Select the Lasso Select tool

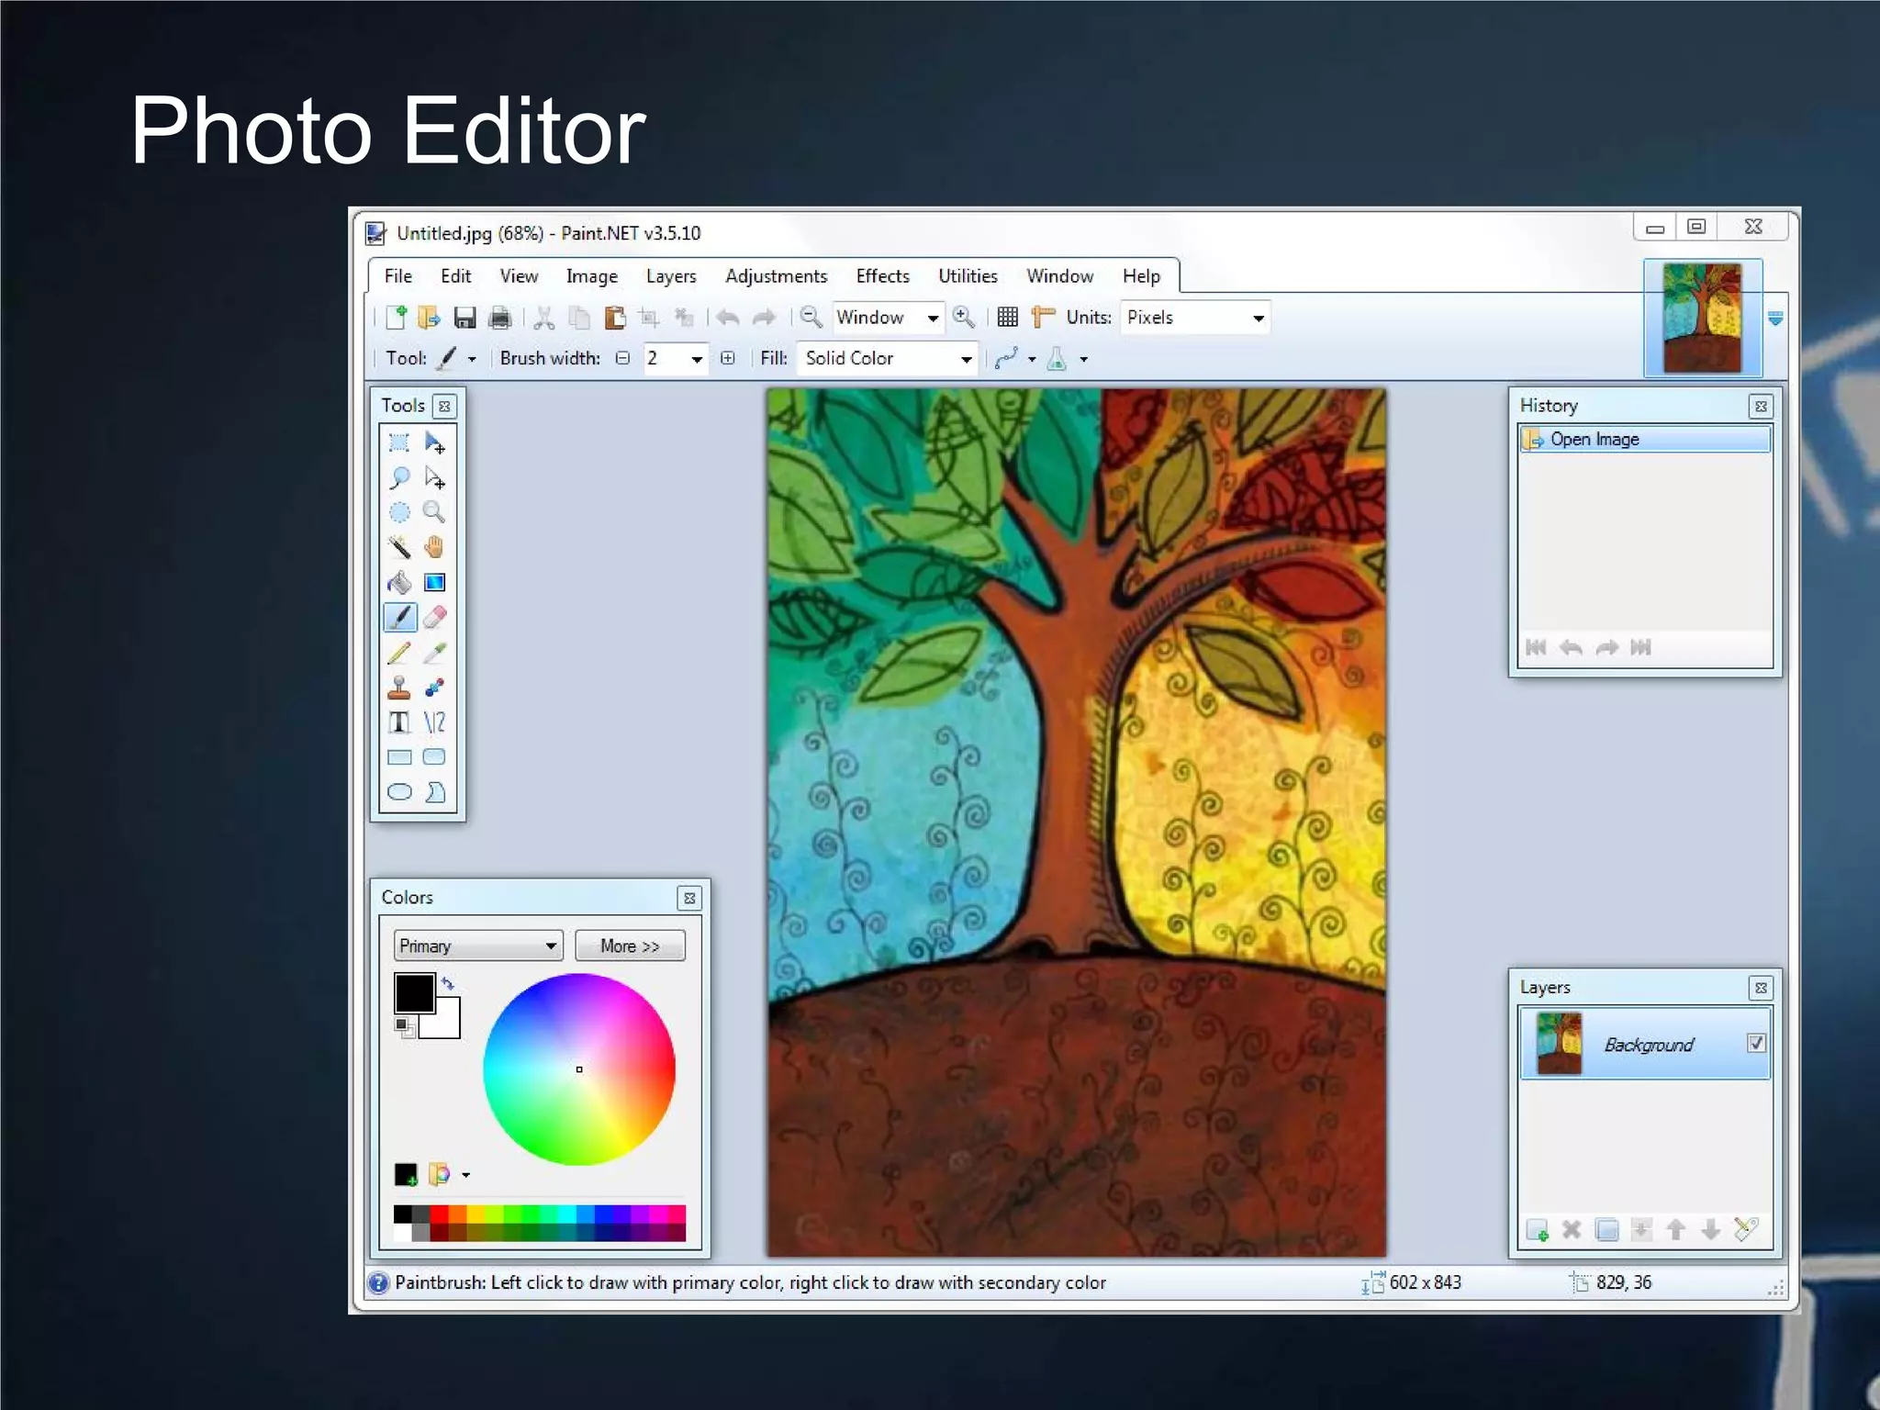click(x=399, y=478)
